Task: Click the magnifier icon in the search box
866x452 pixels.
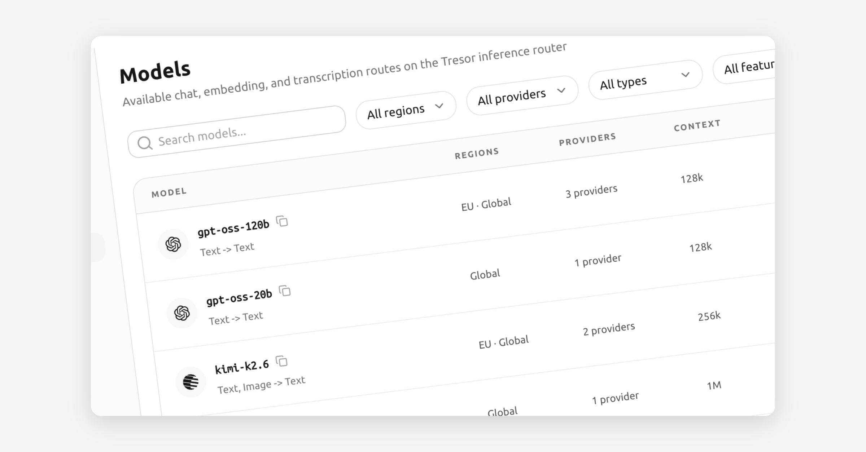Action: point(145,143)
